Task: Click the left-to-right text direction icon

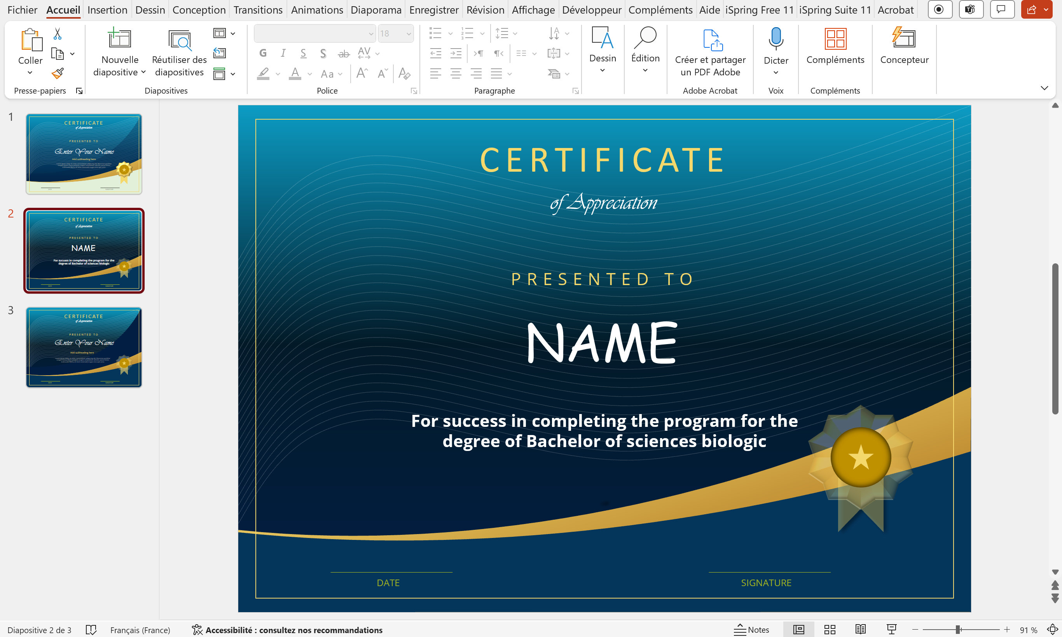Action: click(478, 53)
